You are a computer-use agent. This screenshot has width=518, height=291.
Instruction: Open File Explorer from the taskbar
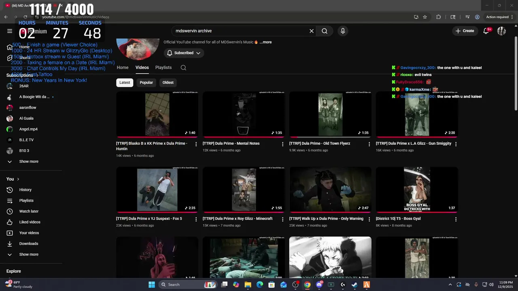click(248, 285)
